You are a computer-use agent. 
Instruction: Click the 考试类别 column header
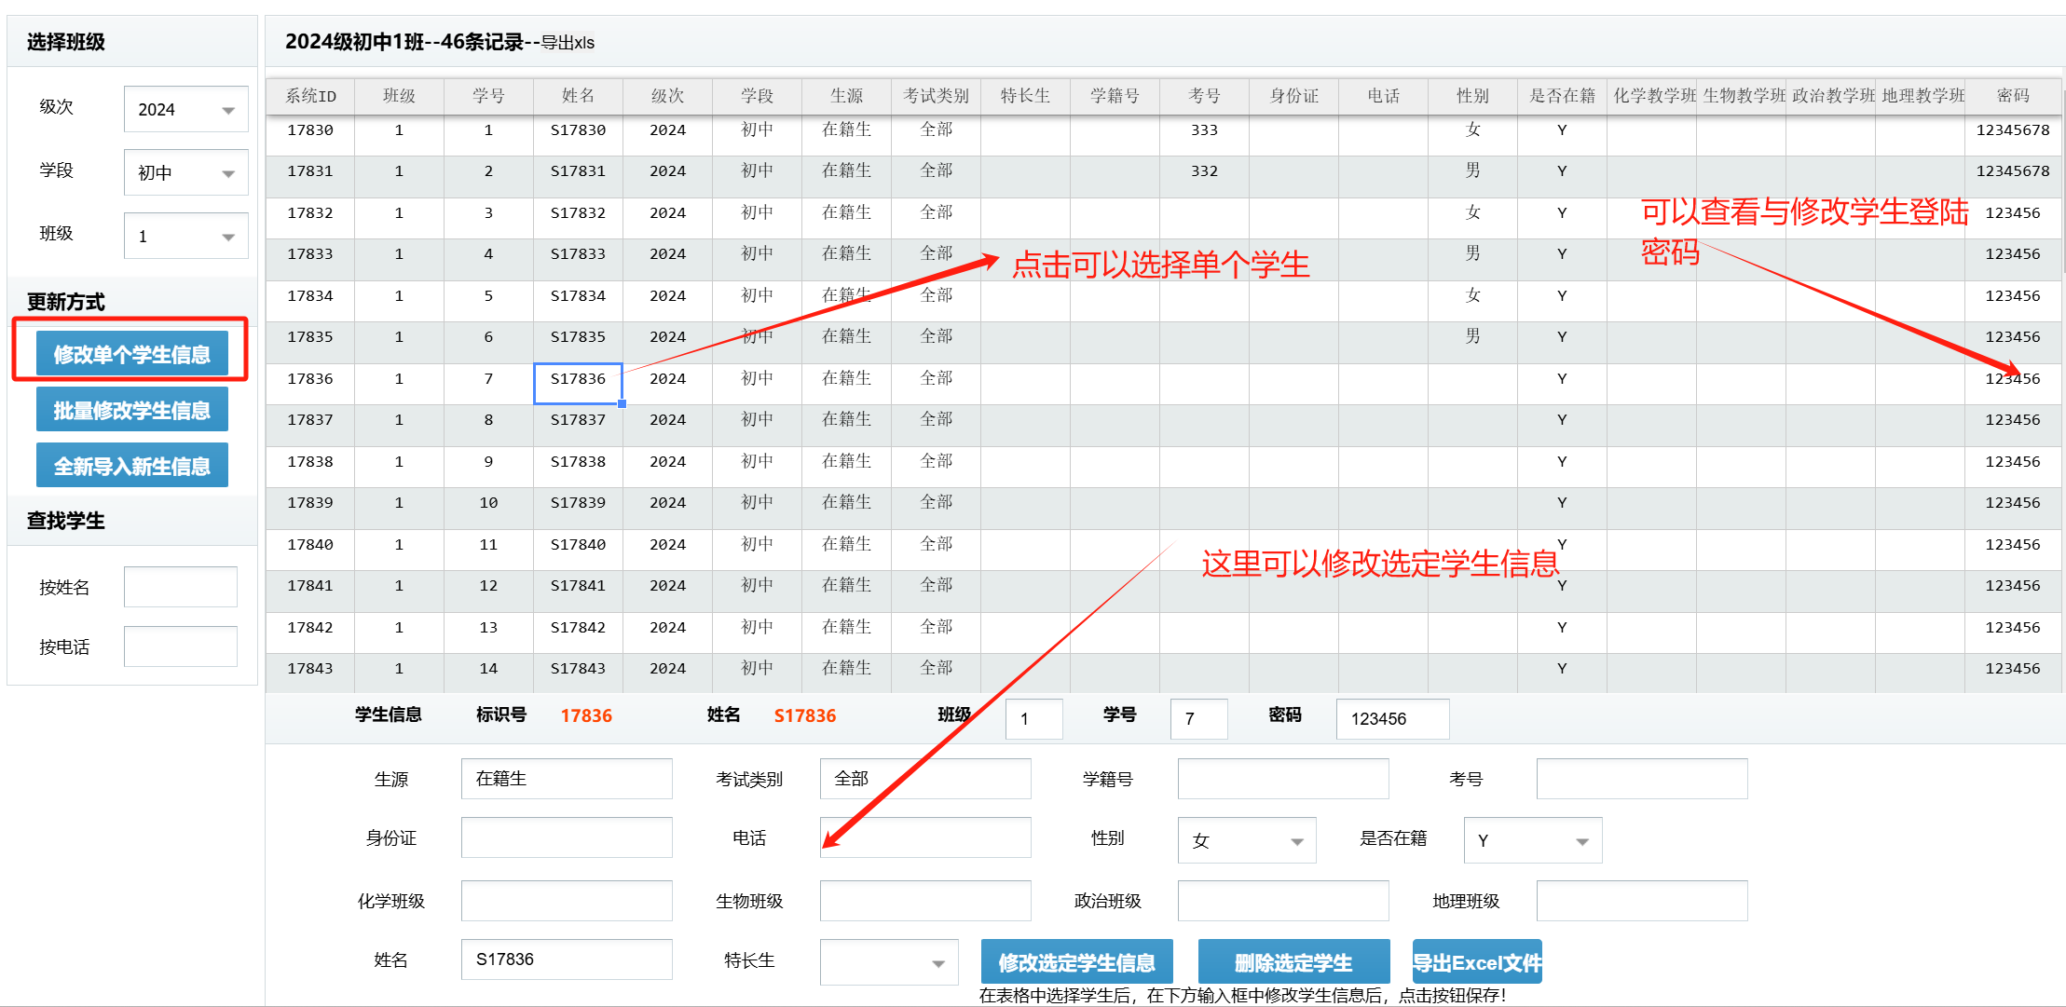(x=936, y=96)
